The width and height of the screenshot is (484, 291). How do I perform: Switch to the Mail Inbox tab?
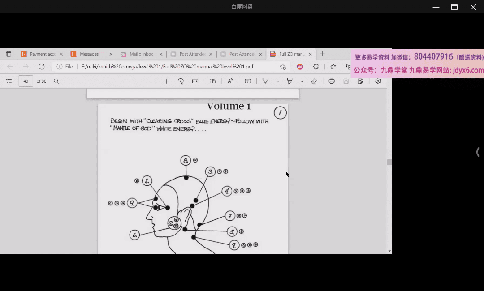141,54
